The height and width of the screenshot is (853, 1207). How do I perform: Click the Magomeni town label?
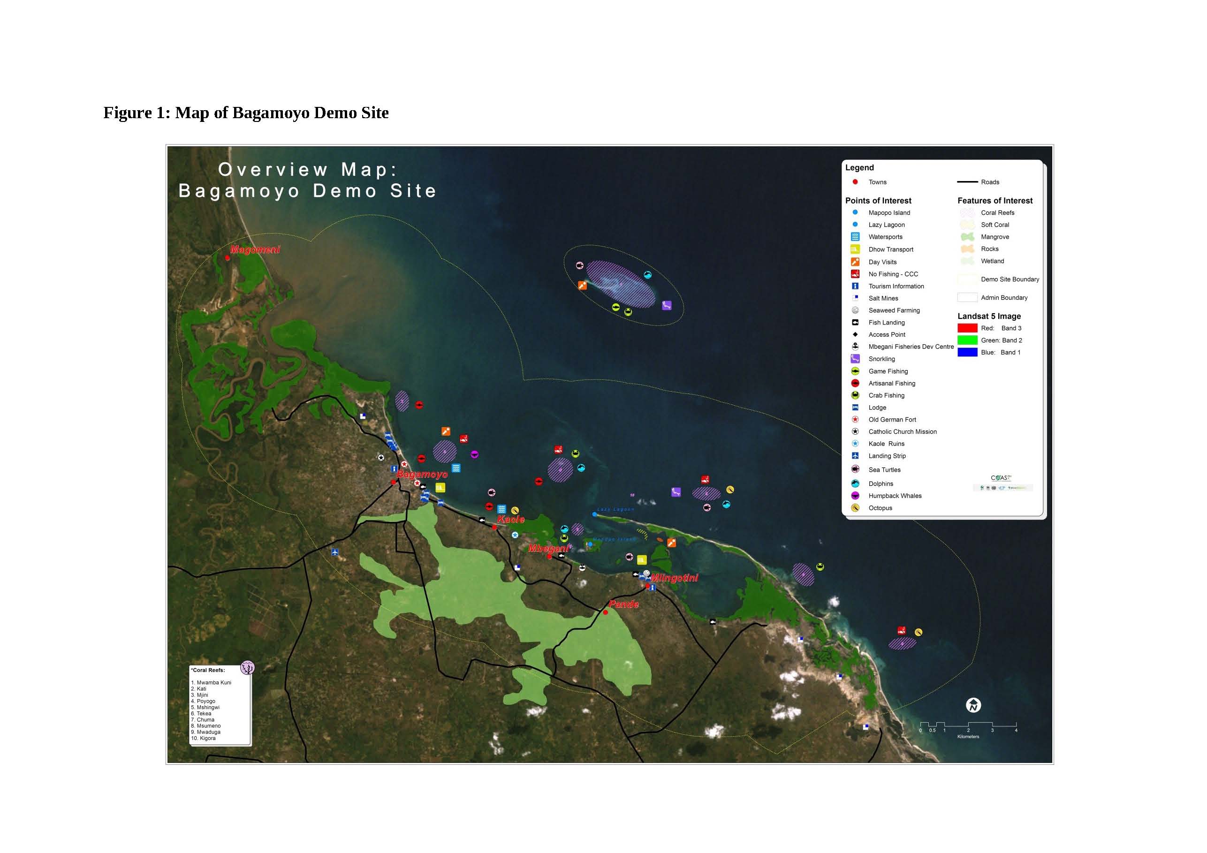(255, 249)
